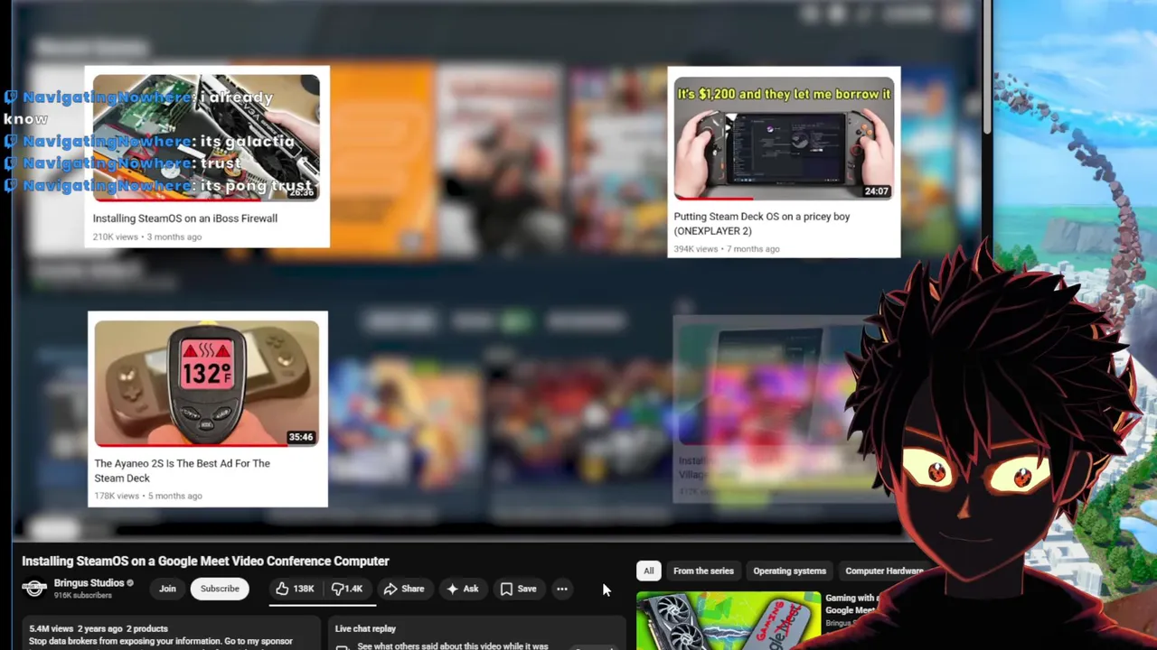Select the Operating systems chip
The height and width of the screenshot is (650, 1157).
tap(789, 571)
